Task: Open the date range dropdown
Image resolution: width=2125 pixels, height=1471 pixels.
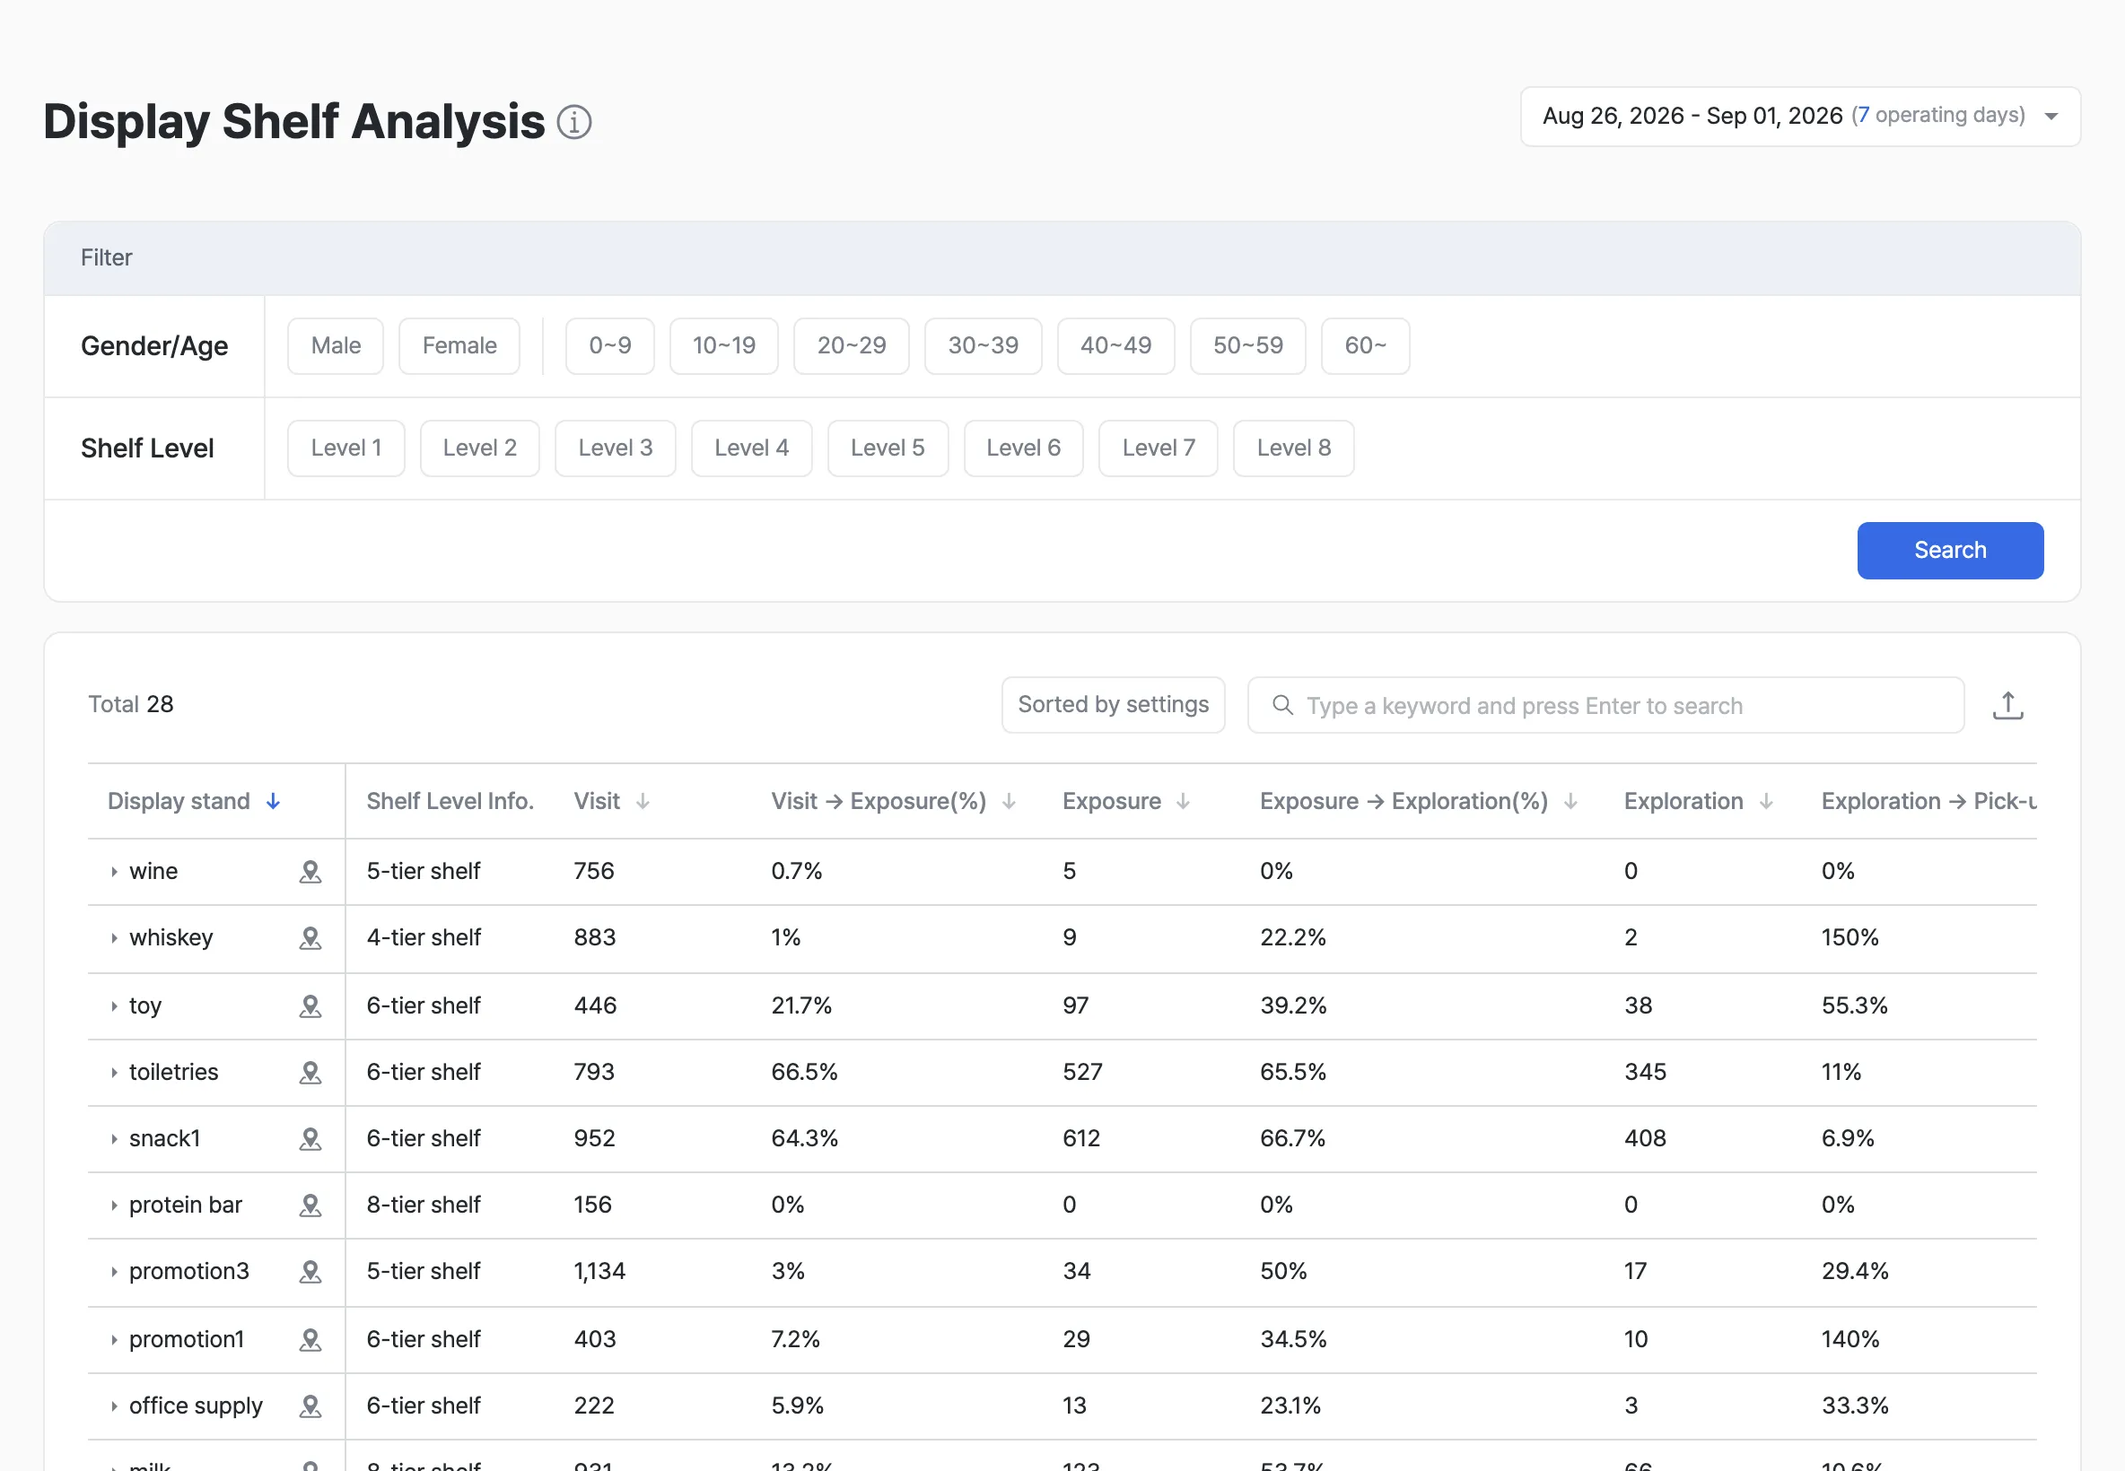Action: pyautogui.click(x=1799, y=116)
